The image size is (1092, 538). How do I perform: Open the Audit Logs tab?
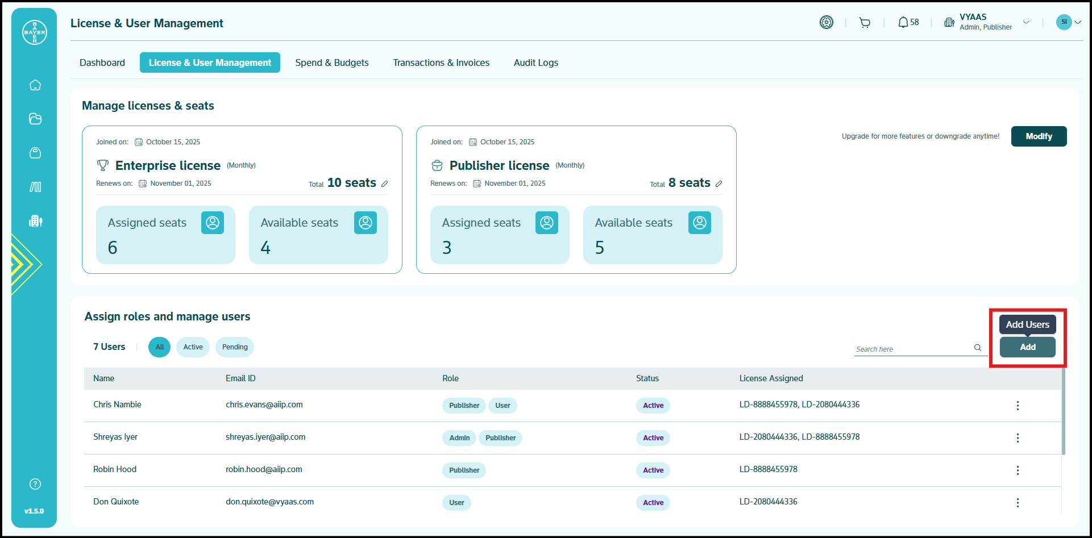click(x=535, y=62)
